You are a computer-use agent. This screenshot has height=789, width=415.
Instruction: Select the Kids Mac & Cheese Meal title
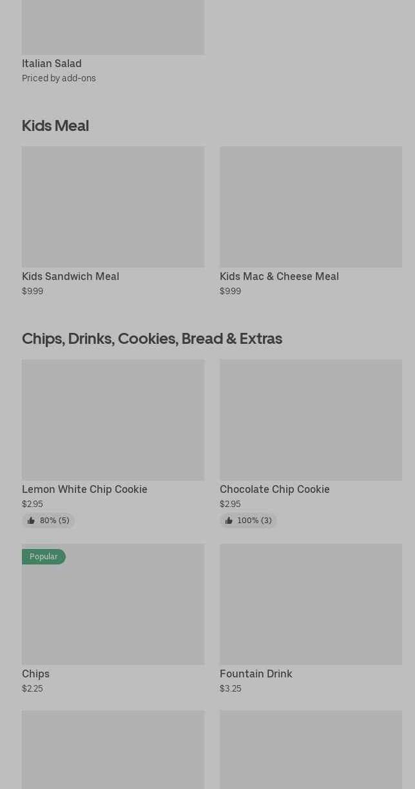(279, 276)
